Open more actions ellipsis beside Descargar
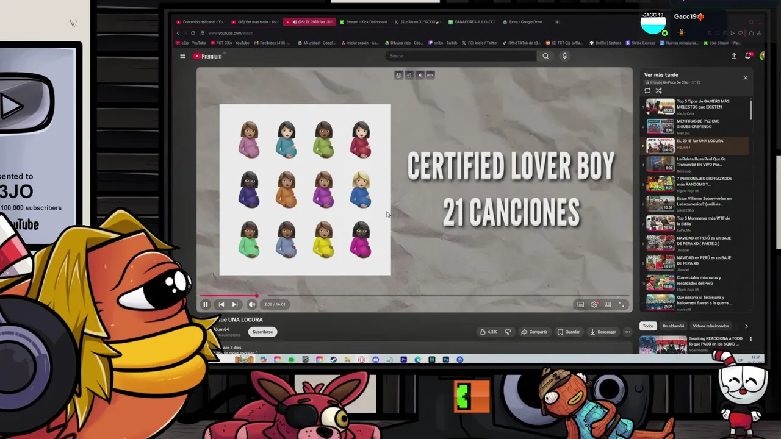 point(628,332)
